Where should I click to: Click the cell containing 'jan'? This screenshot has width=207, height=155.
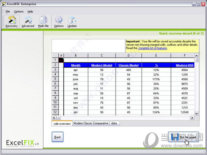[76, 112]
